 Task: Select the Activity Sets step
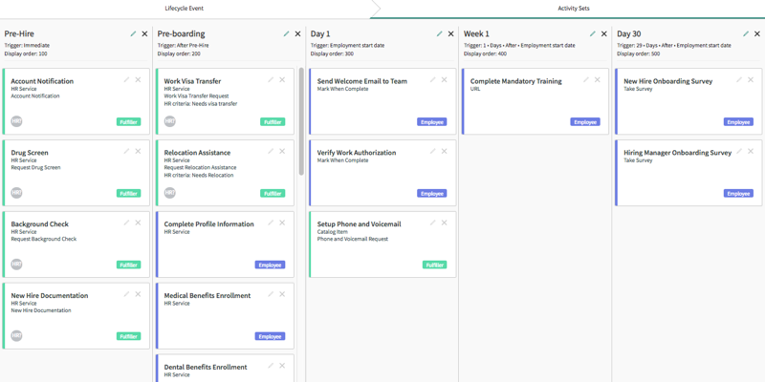click(x=574, y=9)
